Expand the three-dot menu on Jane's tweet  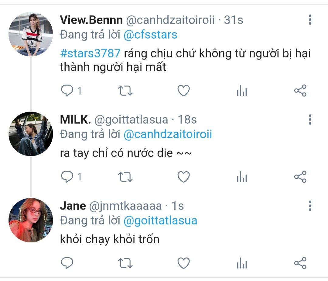coord(310,206)
